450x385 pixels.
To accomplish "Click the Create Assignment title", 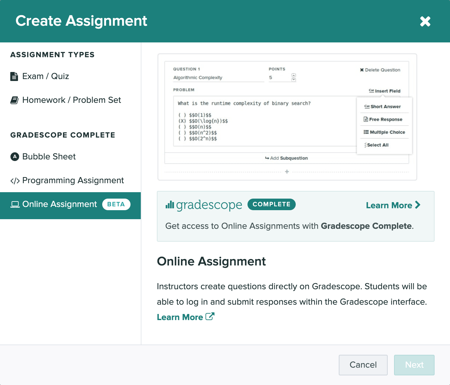I will coord(81,21).
